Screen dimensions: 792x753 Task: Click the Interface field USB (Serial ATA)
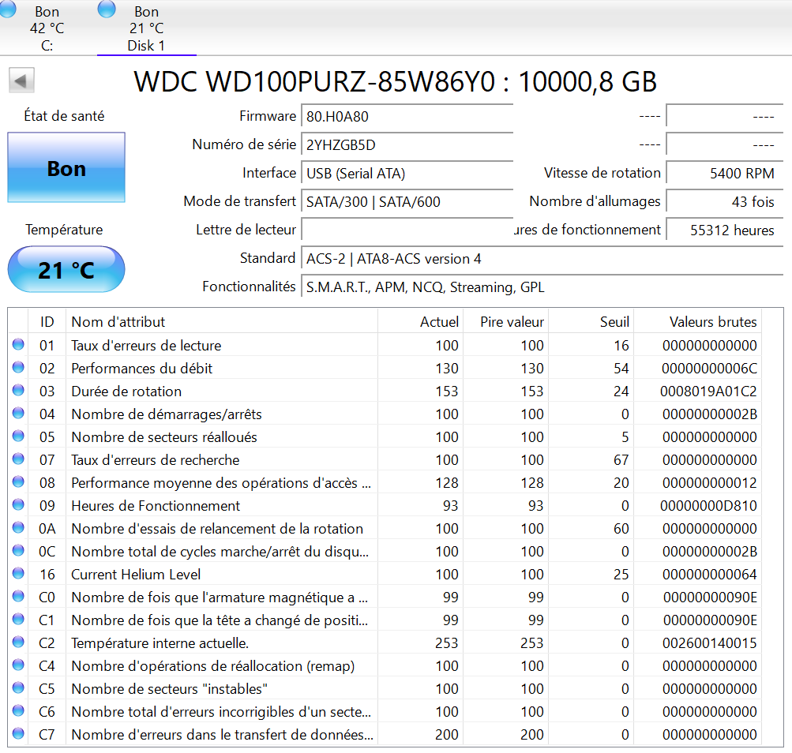click(x=407, y=173)
